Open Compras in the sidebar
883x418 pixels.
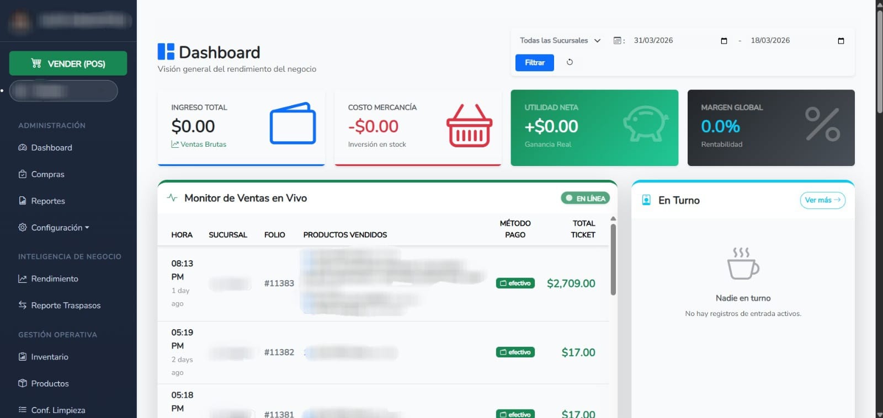click(47, 174)
